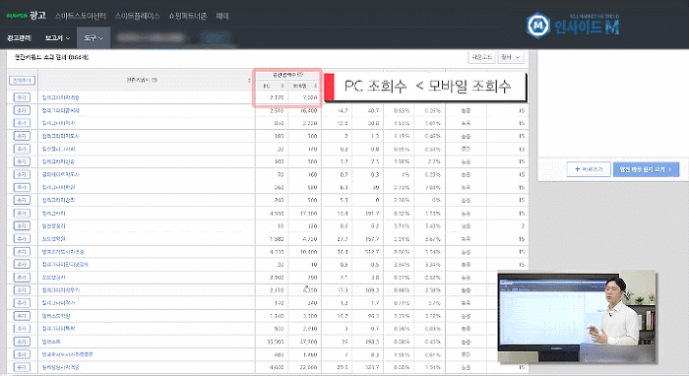Viewport: 689px width, 376px height.
Task: Select the 2,510 PC search value
Action: pyautogui.click(x=277, y=110)
